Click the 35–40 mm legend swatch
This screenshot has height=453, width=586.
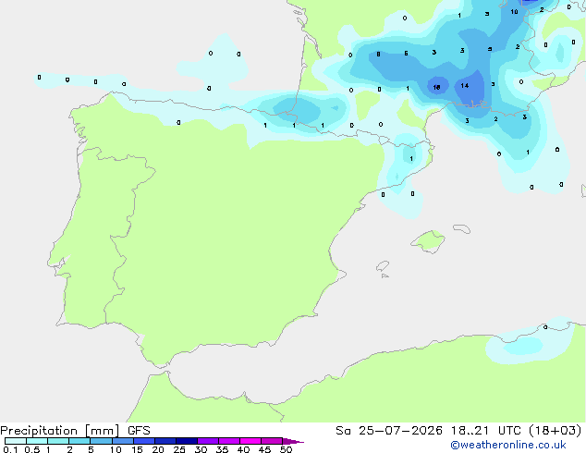[229, 441]
